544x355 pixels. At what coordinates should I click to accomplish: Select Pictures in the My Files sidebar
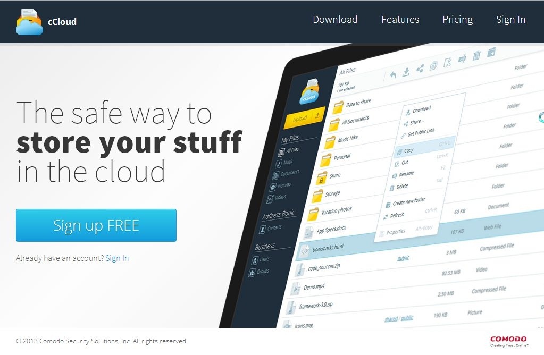tap(280, 186)
